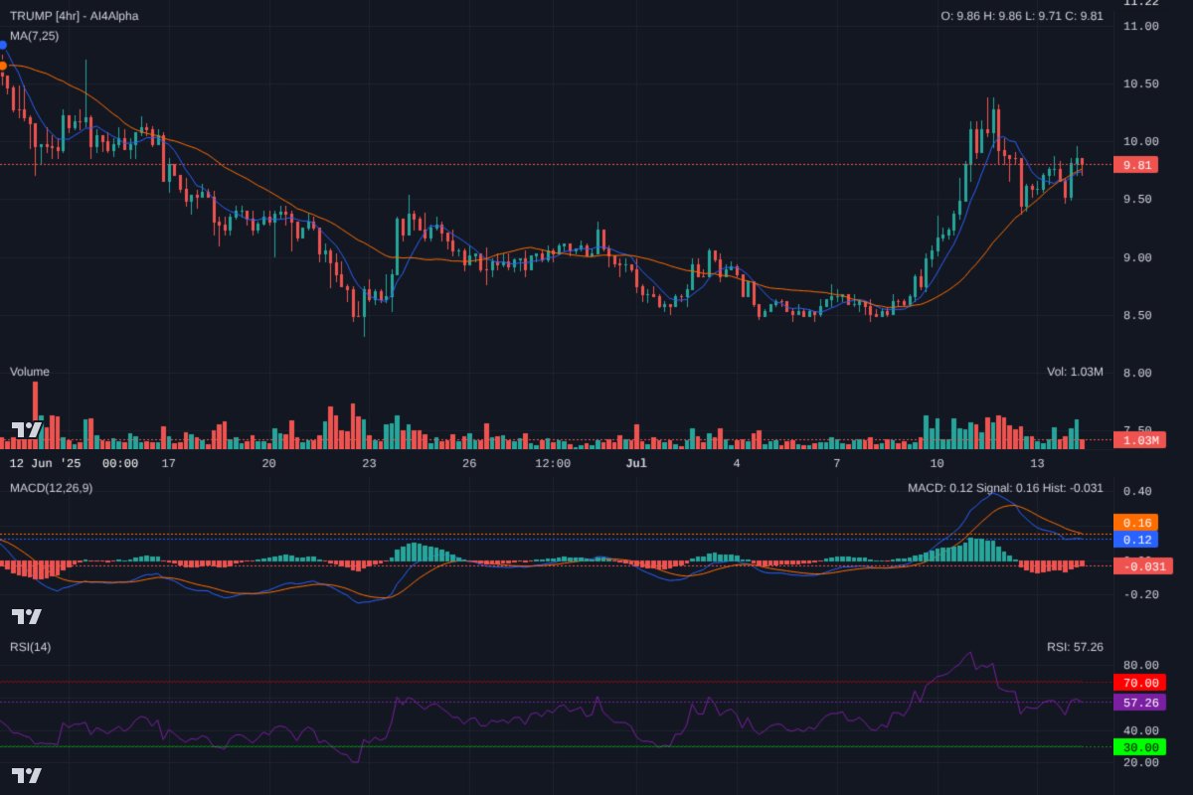Open TradingView logo in MACD pane
1193x795 pixels.
coord(27,616)
